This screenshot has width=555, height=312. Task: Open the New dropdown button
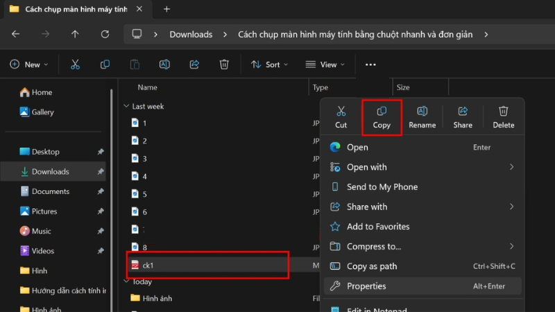point(29,64)
